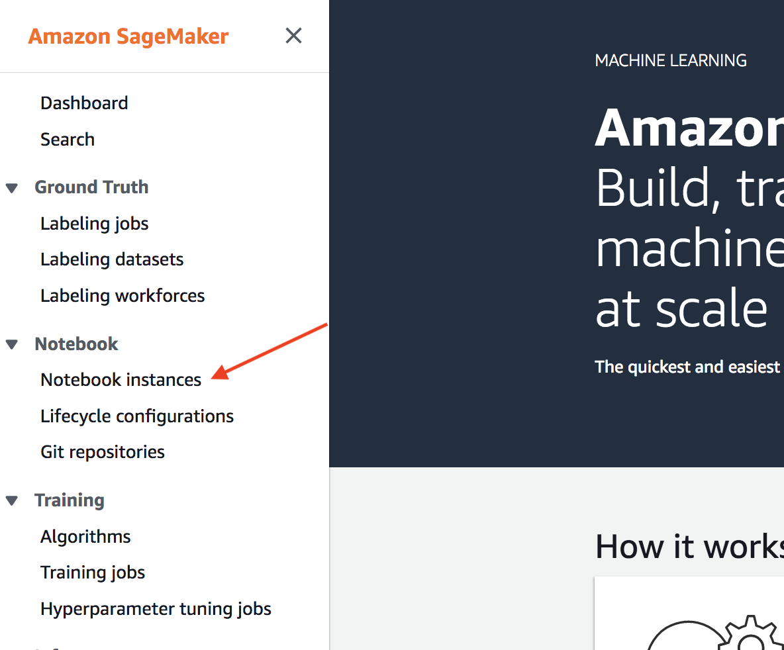Image resolution: width=784 pixels, height=650 pixels.
Task: Click the Amazon SageMaker title
Action: point(128,36)
